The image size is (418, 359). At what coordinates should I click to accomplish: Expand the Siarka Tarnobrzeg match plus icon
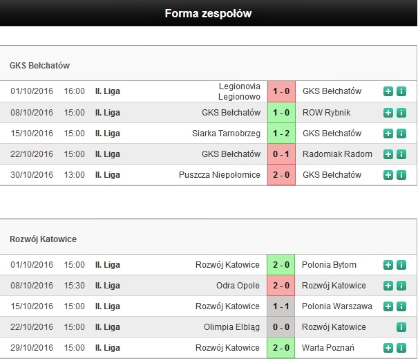388,134
